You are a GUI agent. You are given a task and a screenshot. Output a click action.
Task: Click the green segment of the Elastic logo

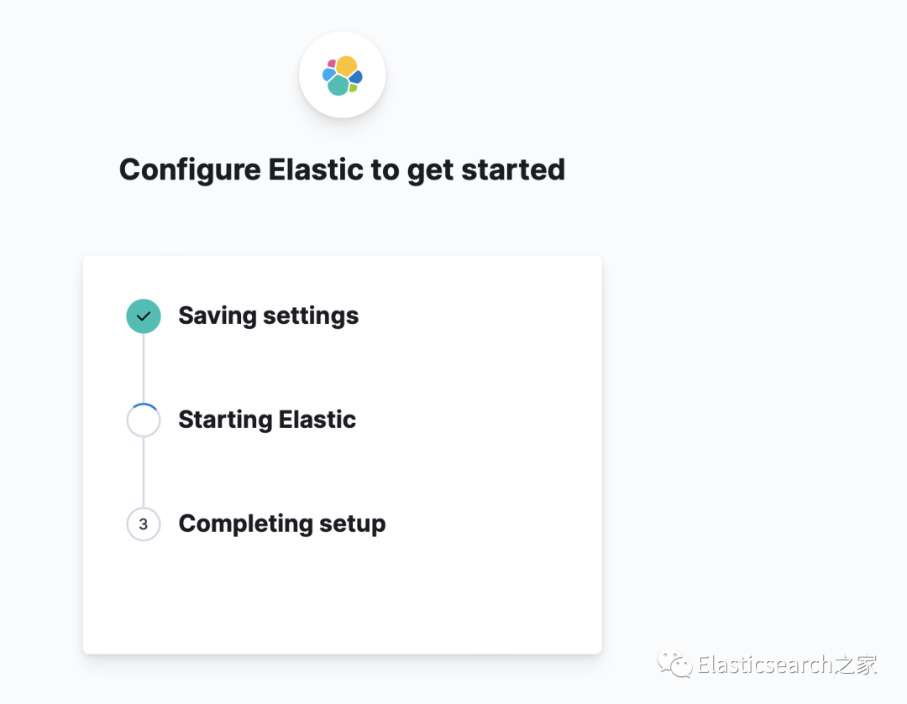354,87
